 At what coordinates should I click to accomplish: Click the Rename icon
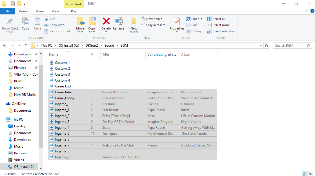(x=119, y=21)
